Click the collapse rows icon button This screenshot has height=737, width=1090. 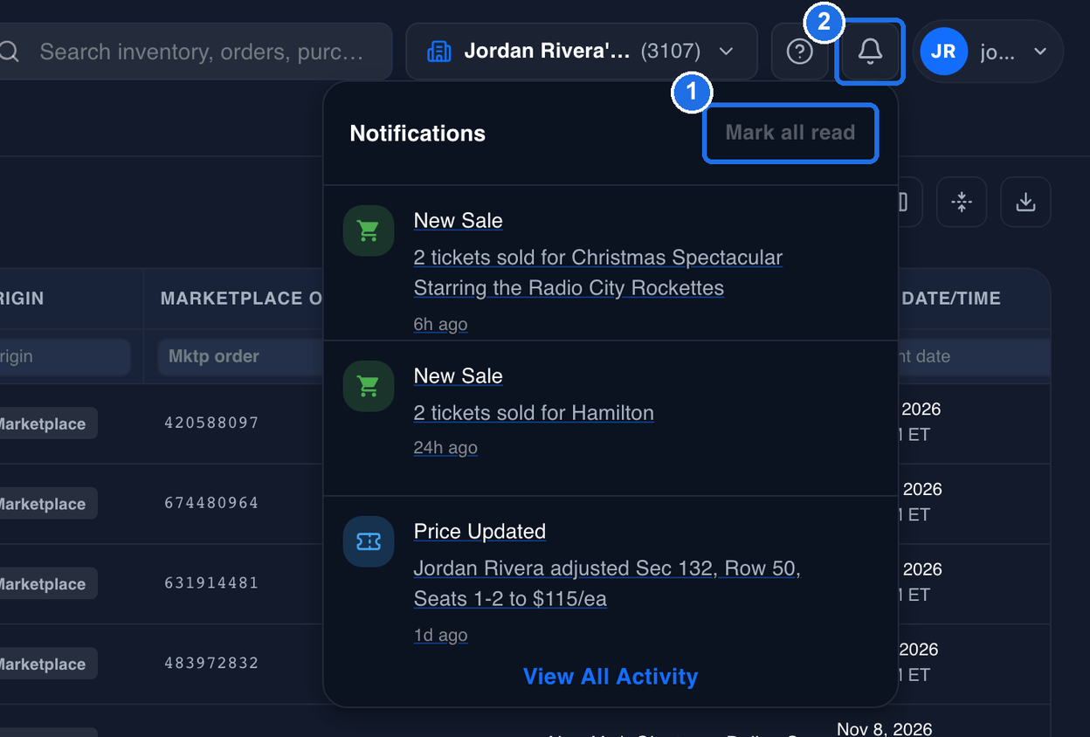pyautogui.click(x=962, y=203)
